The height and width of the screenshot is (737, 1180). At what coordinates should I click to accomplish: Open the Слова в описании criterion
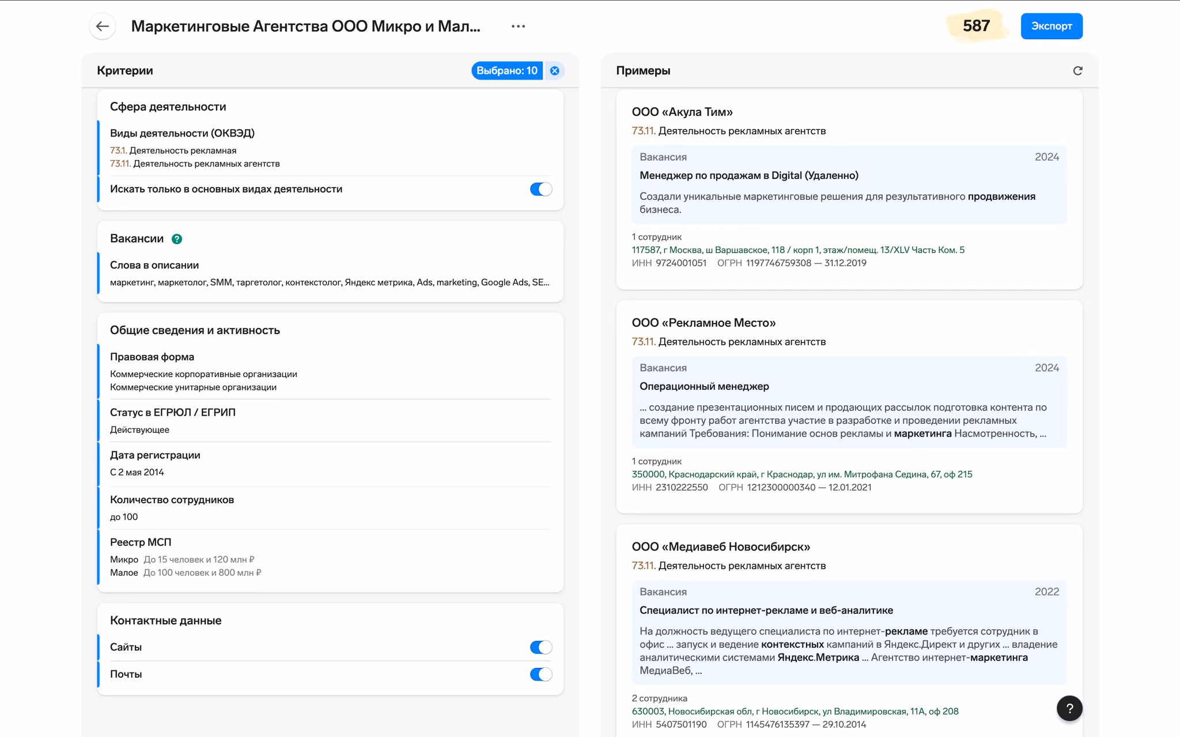coord(154,265)
